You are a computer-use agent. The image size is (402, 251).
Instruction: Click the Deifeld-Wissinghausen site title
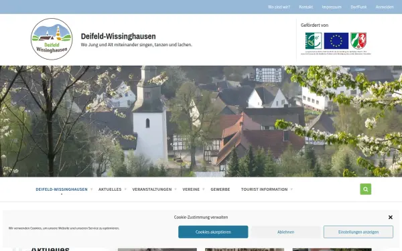click(x=118, y=36)
